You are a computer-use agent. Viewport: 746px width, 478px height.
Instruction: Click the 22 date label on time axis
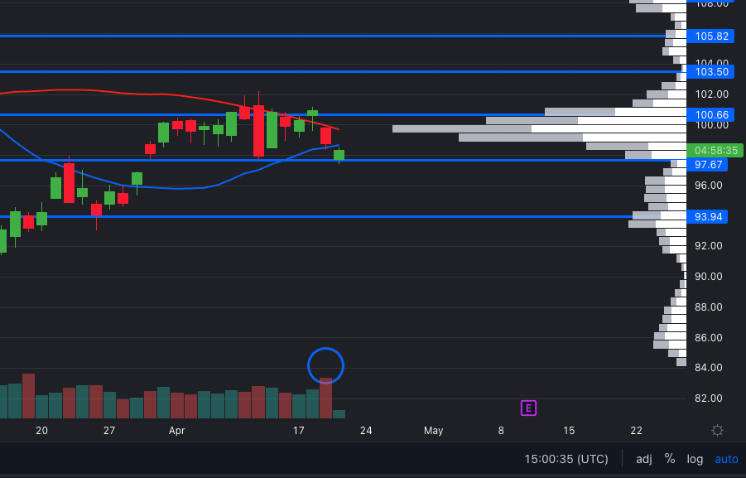636,431
